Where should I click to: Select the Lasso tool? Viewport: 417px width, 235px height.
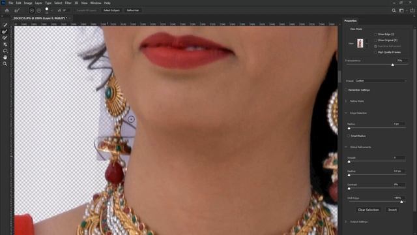tap(5, 51)
